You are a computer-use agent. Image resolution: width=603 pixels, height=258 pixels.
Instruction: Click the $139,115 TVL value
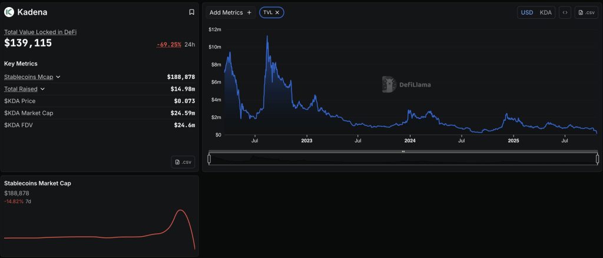(28, 43)
